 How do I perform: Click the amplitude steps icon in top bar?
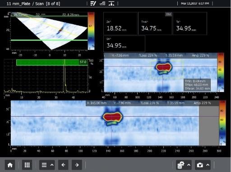[102, 4]
